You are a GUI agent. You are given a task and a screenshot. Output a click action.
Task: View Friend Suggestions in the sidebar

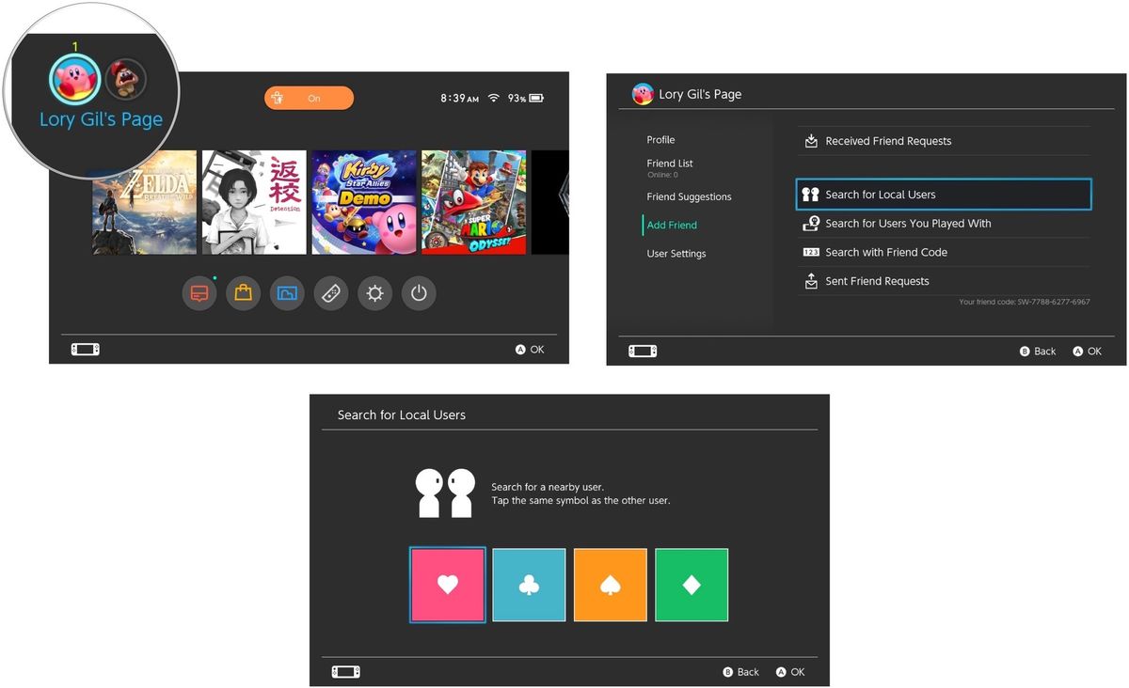pyautogui.click(x=689, y=196)
